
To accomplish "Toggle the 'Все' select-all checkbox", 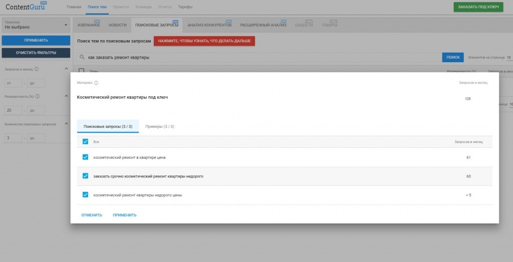I will point(85,142).
